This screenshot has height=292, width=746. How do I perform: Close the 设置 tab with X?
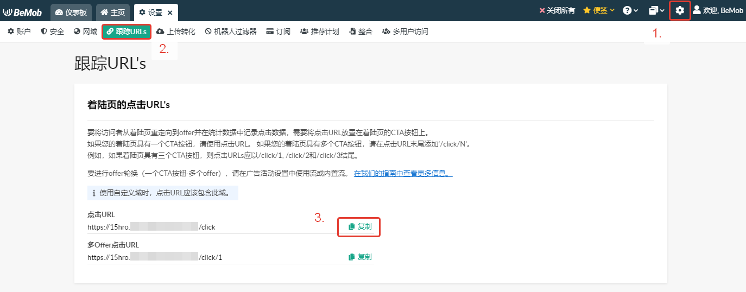point(170,12)
